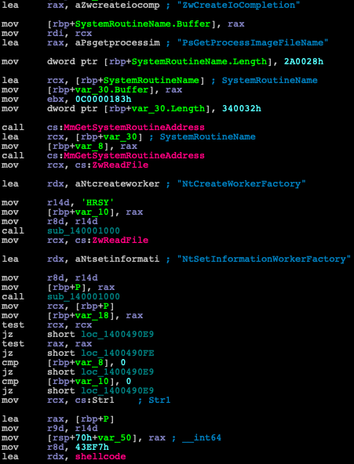Select "NtSetInformationWorkerFactory" string
Viewport: 354px width, 464px height.
click(264, 259)
